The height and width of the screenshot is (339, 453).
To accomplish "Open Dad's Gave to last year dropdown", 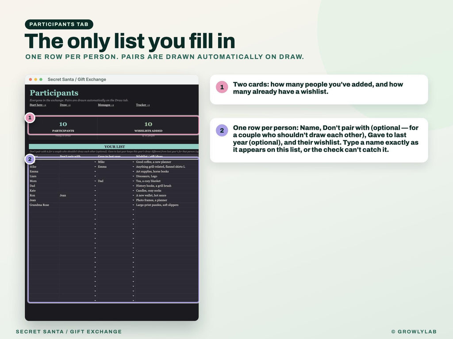I will click(x=133, y=186).
